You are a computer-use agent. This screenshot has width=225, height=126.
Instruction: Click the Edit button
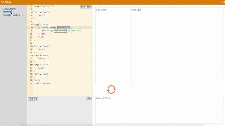click(x=89, y=98)
